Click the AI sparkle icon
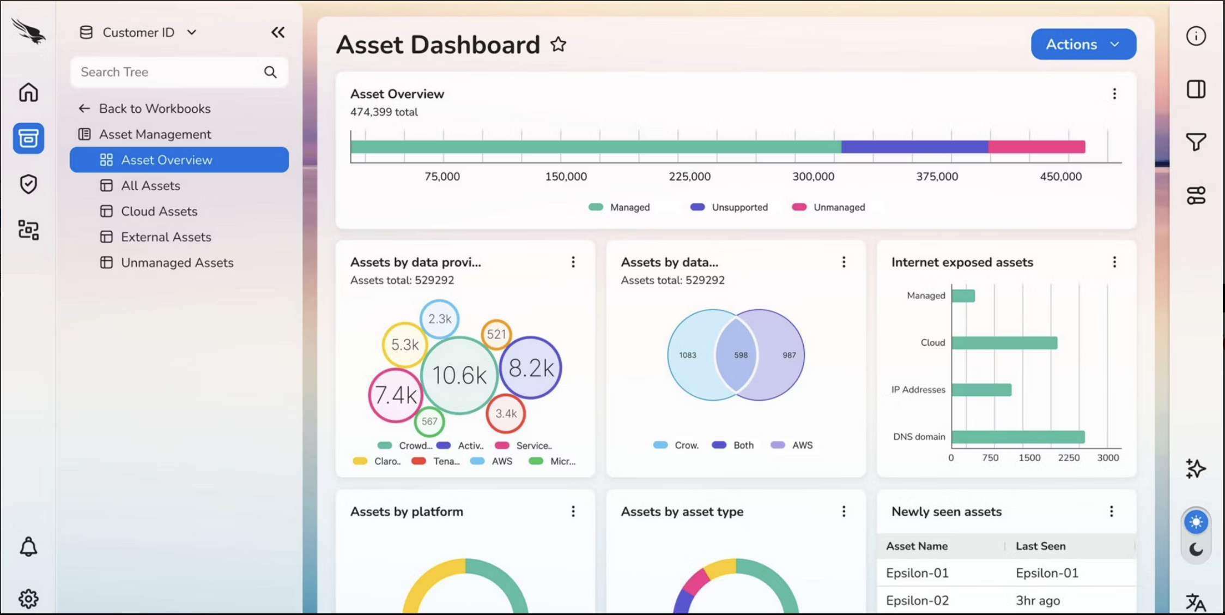Viewport: 1225px width, 615px height. 1196,468
